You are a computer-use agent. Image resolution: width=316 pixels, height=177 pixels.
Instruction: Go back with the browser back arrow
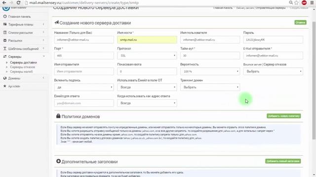coord(4,2)
